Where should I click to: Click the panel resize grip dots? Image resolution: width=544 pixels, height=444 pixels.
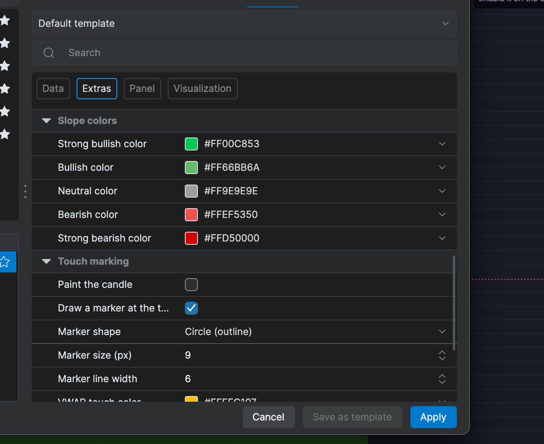click(x=25, y=192)
